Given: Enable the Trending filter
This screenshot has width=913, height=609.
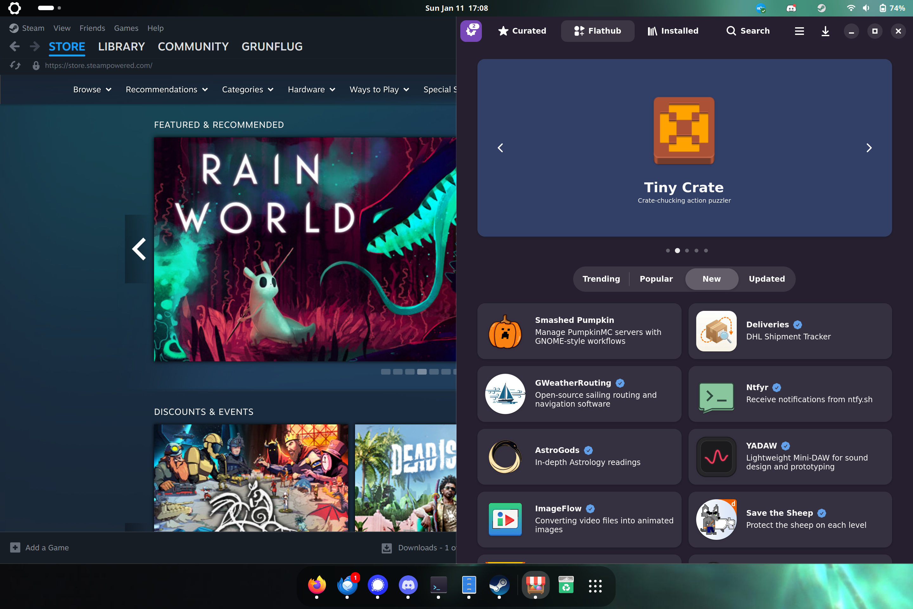Looking at the screenshot, I should coord(601,279).
